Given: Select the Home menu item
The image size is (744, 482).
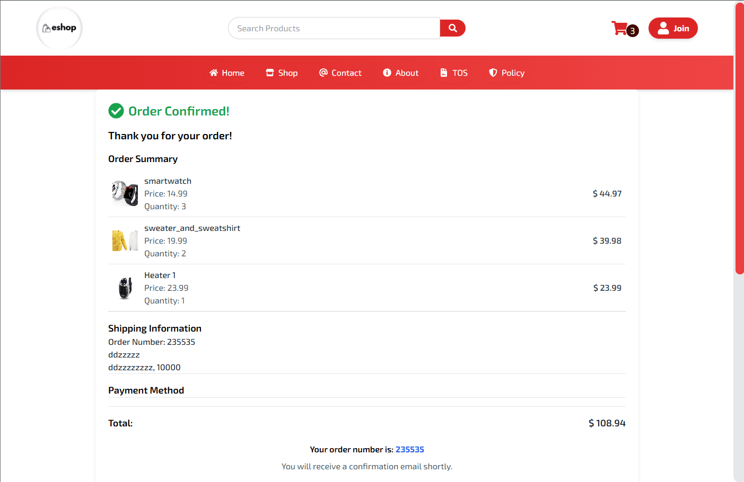Looking at the screenshot, I should (227, 73).
